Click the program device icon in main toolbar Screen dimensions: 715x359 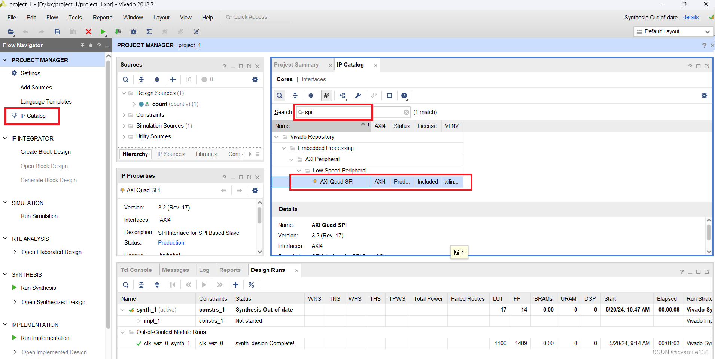pos(118,32)
